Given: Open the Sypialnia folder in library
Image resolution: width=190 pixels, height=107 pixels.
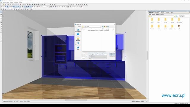Looking at the screenshot, I should pos(166,27).
